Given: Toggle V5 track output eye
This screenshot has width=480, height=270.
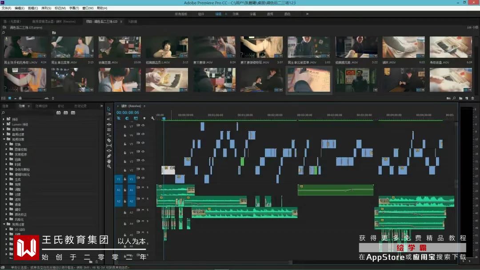Looking at the screenshot, I should [143, 143].
